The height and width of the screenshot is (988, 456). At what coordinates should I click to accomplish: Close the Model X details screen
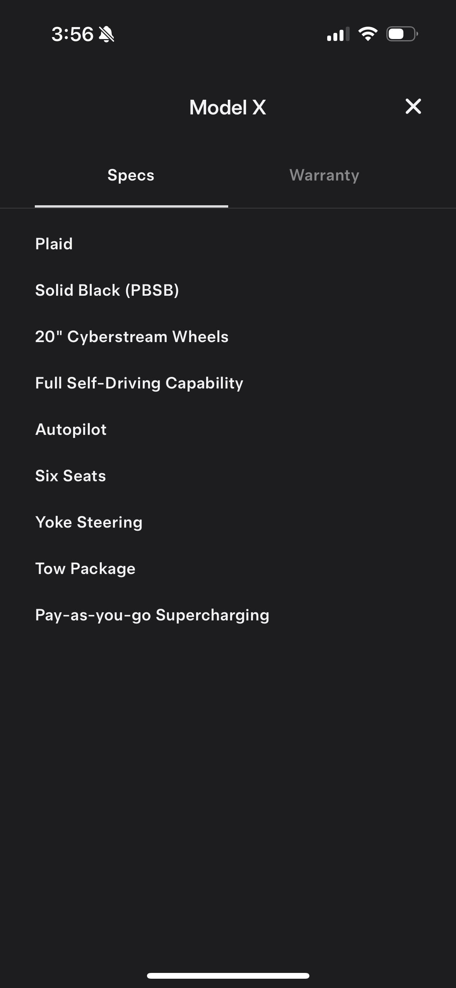tap(413, 106)
